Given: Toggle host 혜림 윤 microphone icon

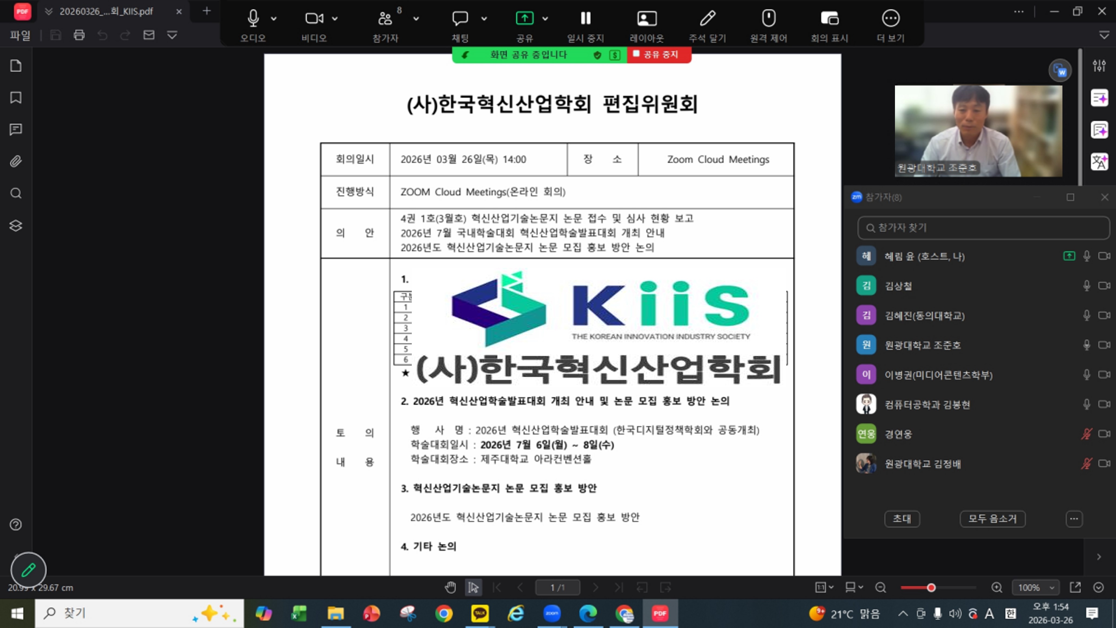Looking at the screenshot, I should tap(1087, 256).
